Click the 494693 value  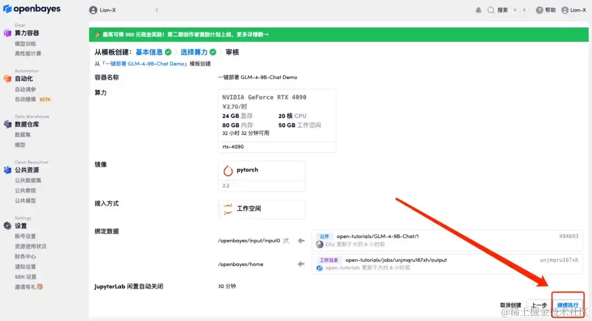pyautogui.click(x=568, y=236)
